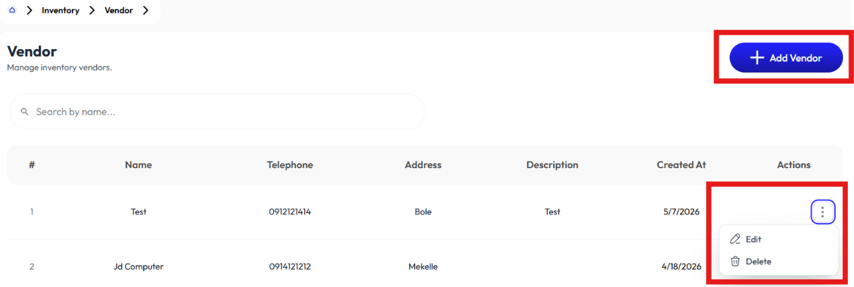Focus the Search by name field
The image size is (854, 287).
pos(216,111)
